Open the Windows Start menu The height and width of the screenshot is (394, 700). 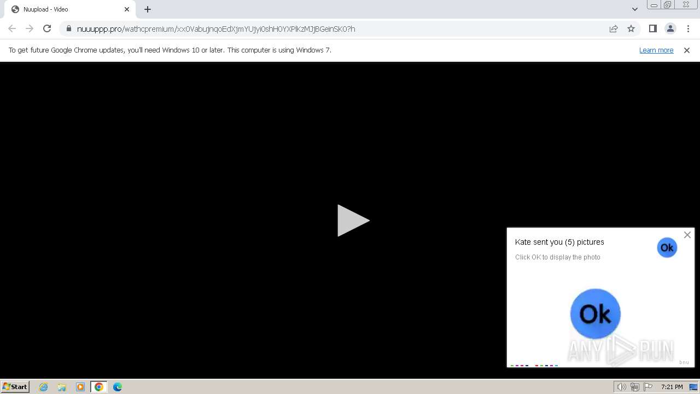point(15,386)
